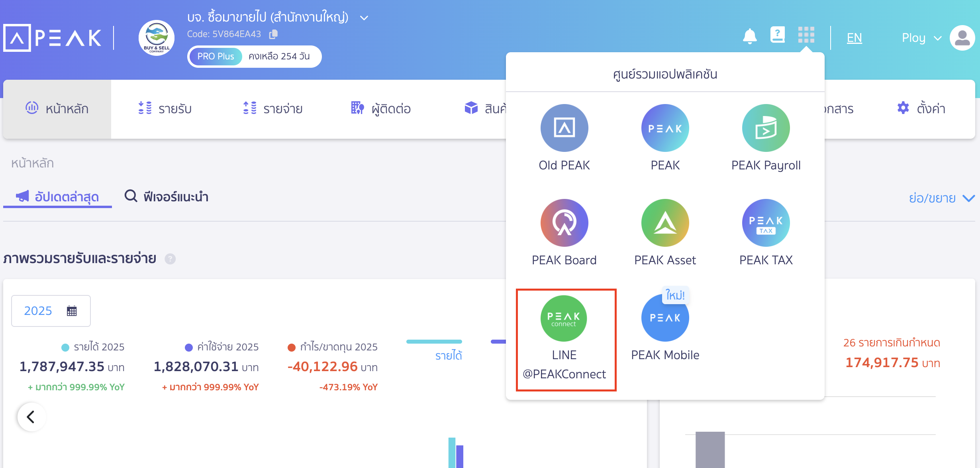The width and height of the screenshot is (980, 468).
Task: Click the left arrow to go back
Action: click(31, 417)
